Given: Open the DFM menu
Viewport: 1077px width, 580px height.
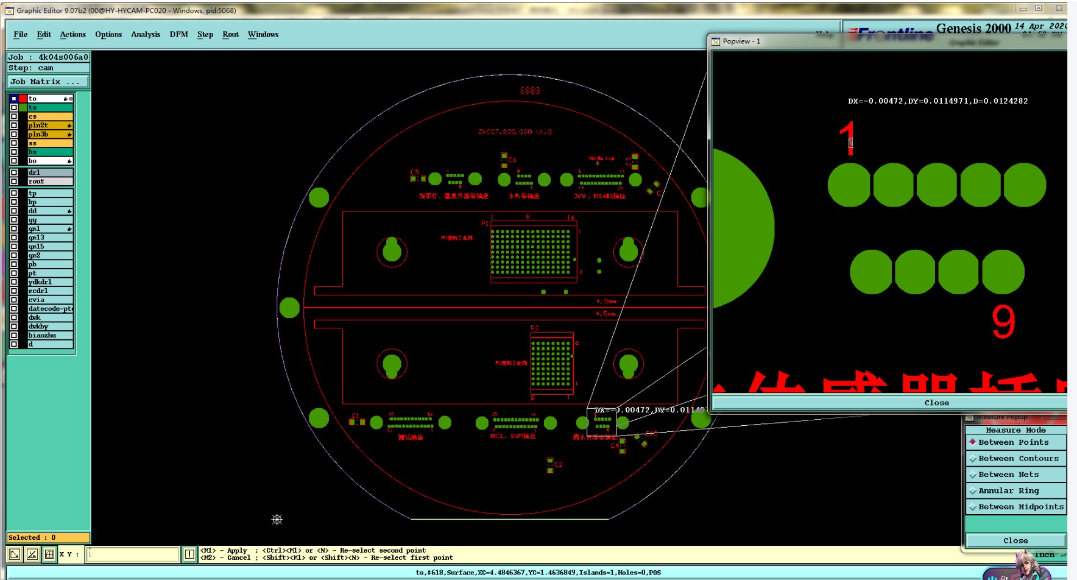Looking at the screenshot, I should coord(178,34).
